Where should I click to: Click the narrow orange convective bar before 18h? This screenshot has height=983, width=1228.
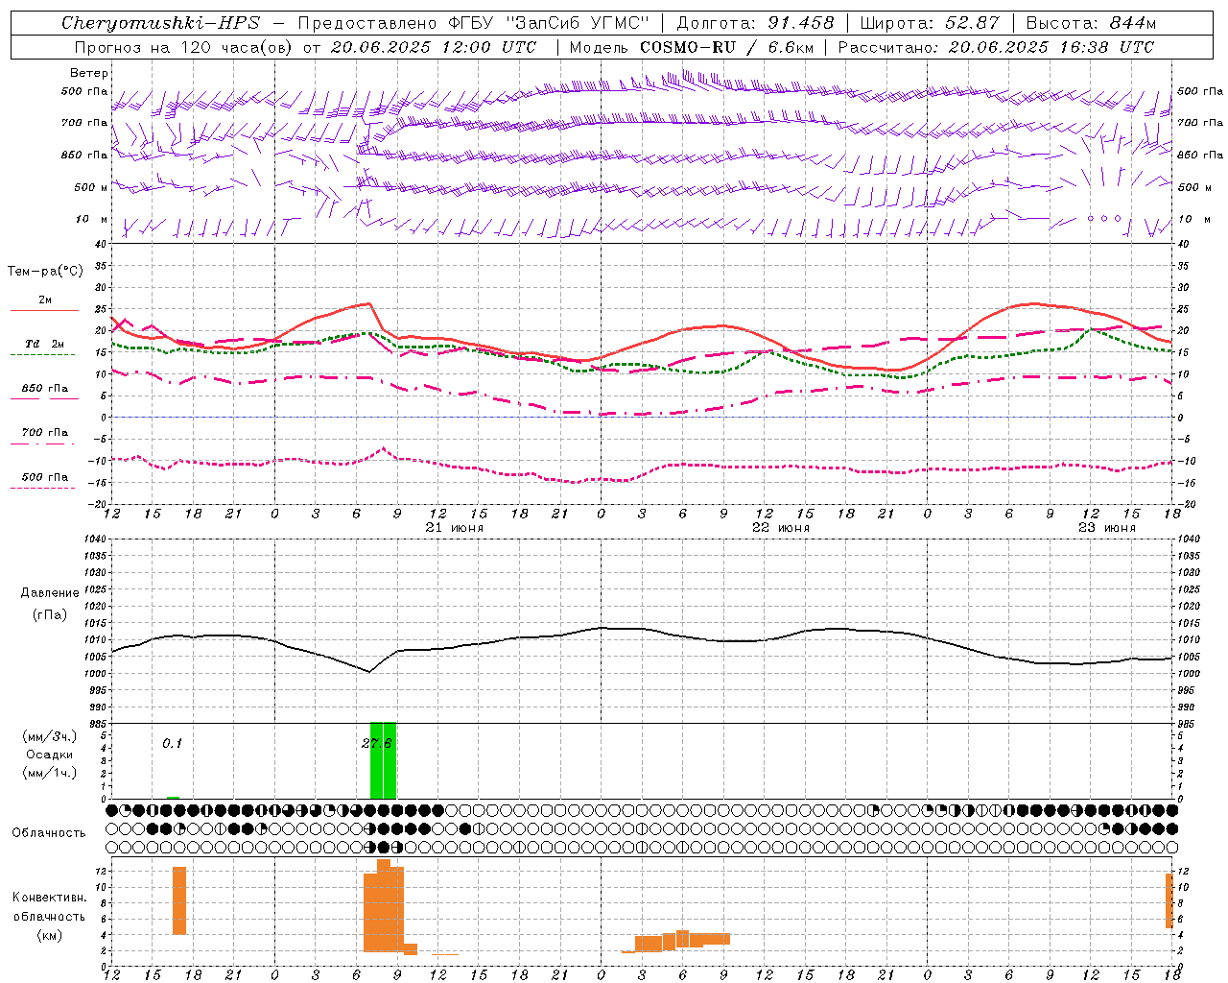[x=179, y=900]
